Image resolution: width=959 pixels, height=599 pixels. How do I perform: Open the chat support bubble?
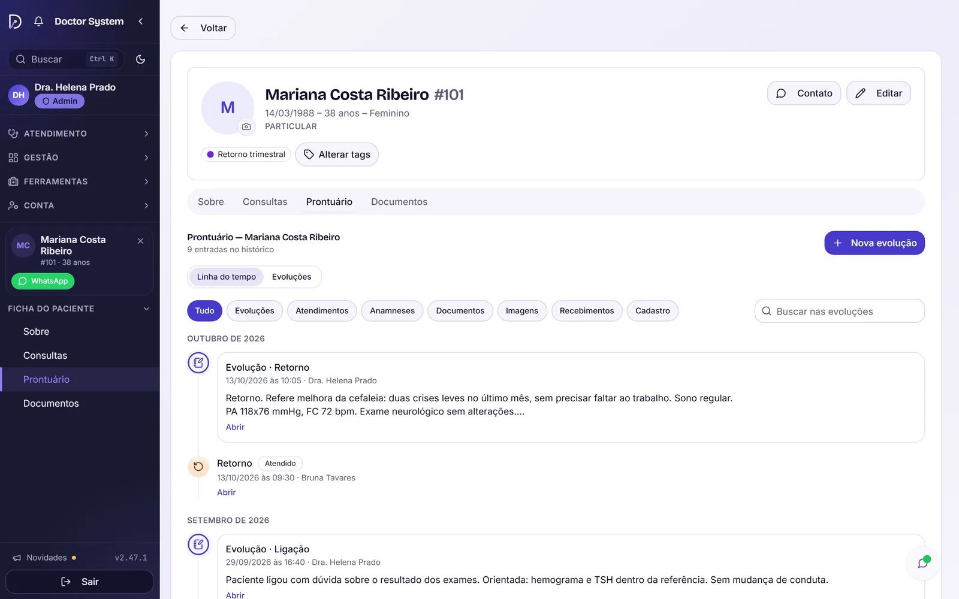coord(923,562)
